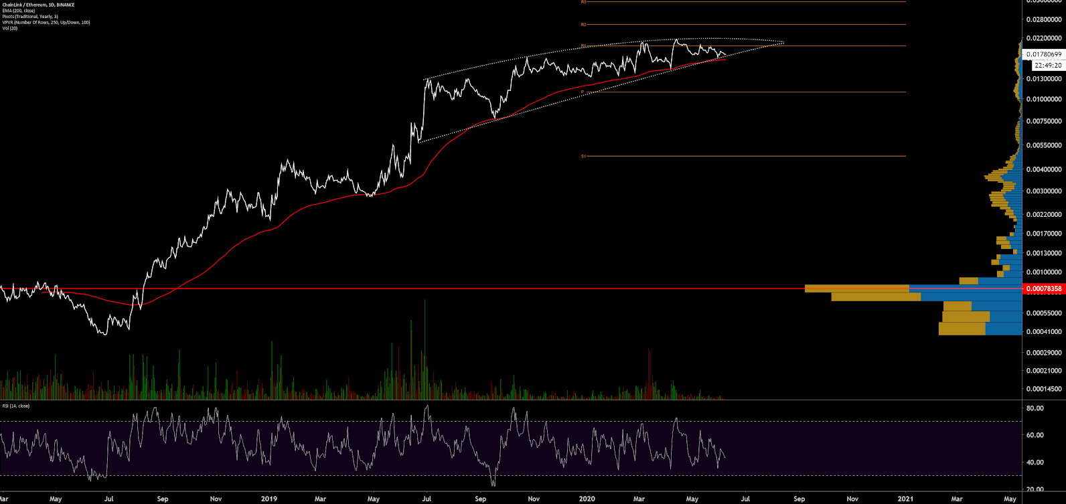Screen dimensions: 1066x504
Task: Click the 80.00 RSI axis value
Action: [1036, 408]
